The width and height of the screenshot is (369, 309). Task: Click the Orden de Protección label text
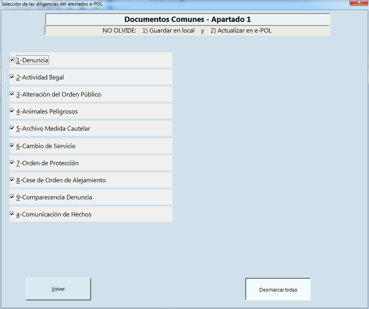[50, 163]
